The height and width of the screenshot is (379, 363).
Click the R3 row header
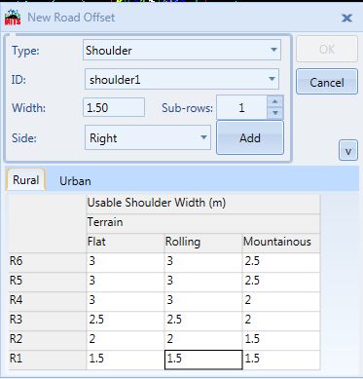48,322
